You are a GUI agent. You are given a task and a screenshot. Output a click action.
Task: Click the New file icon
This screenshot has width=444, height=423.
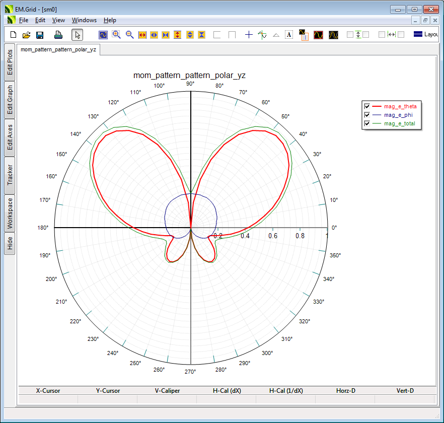(x=14, y=35)
